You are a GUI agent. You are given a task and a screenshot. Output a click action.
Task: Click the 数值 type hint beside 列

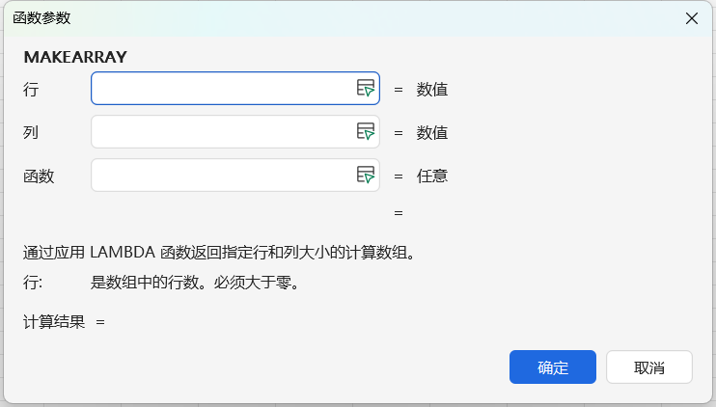click(431, 132)
